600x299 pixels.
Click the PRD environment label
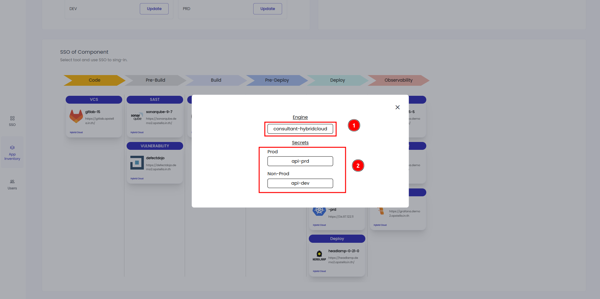coord(187,9)
